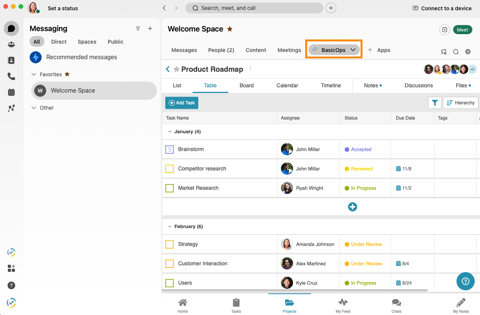Check the Customer Interaction task box
The height and width of the screenshot is (315, 480).
click(169, 264)
